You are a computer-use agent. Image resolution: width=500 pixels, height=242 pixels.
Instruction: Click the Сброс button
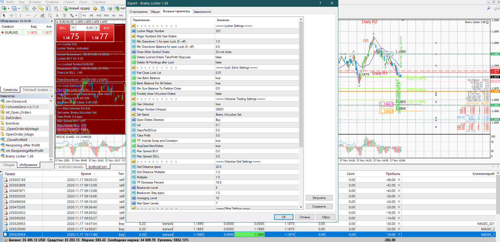(x=326, y=217)
